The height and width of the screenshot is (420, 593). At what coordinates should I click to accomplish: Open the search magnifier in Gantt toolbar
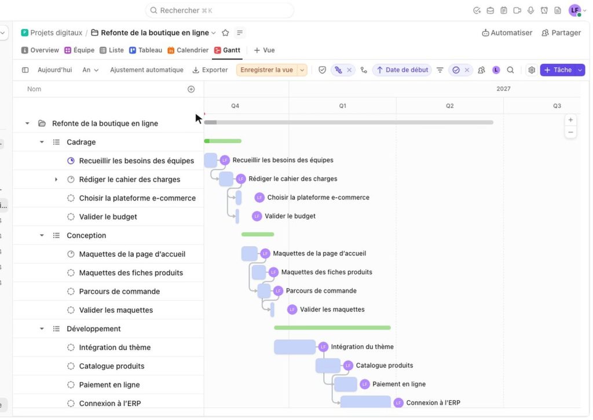[x=511, y=70]
